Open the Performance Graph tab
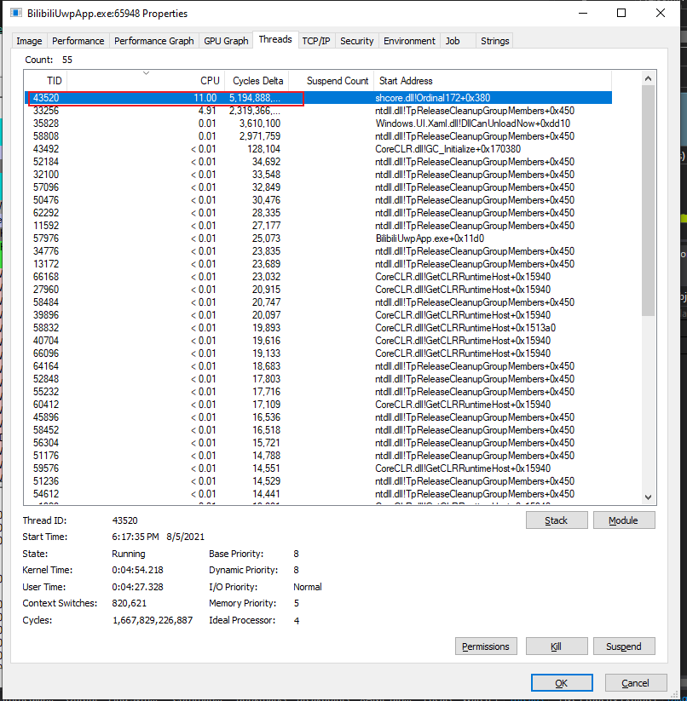The width and height of the screenshot is (687, 701). tap(153, 40)
